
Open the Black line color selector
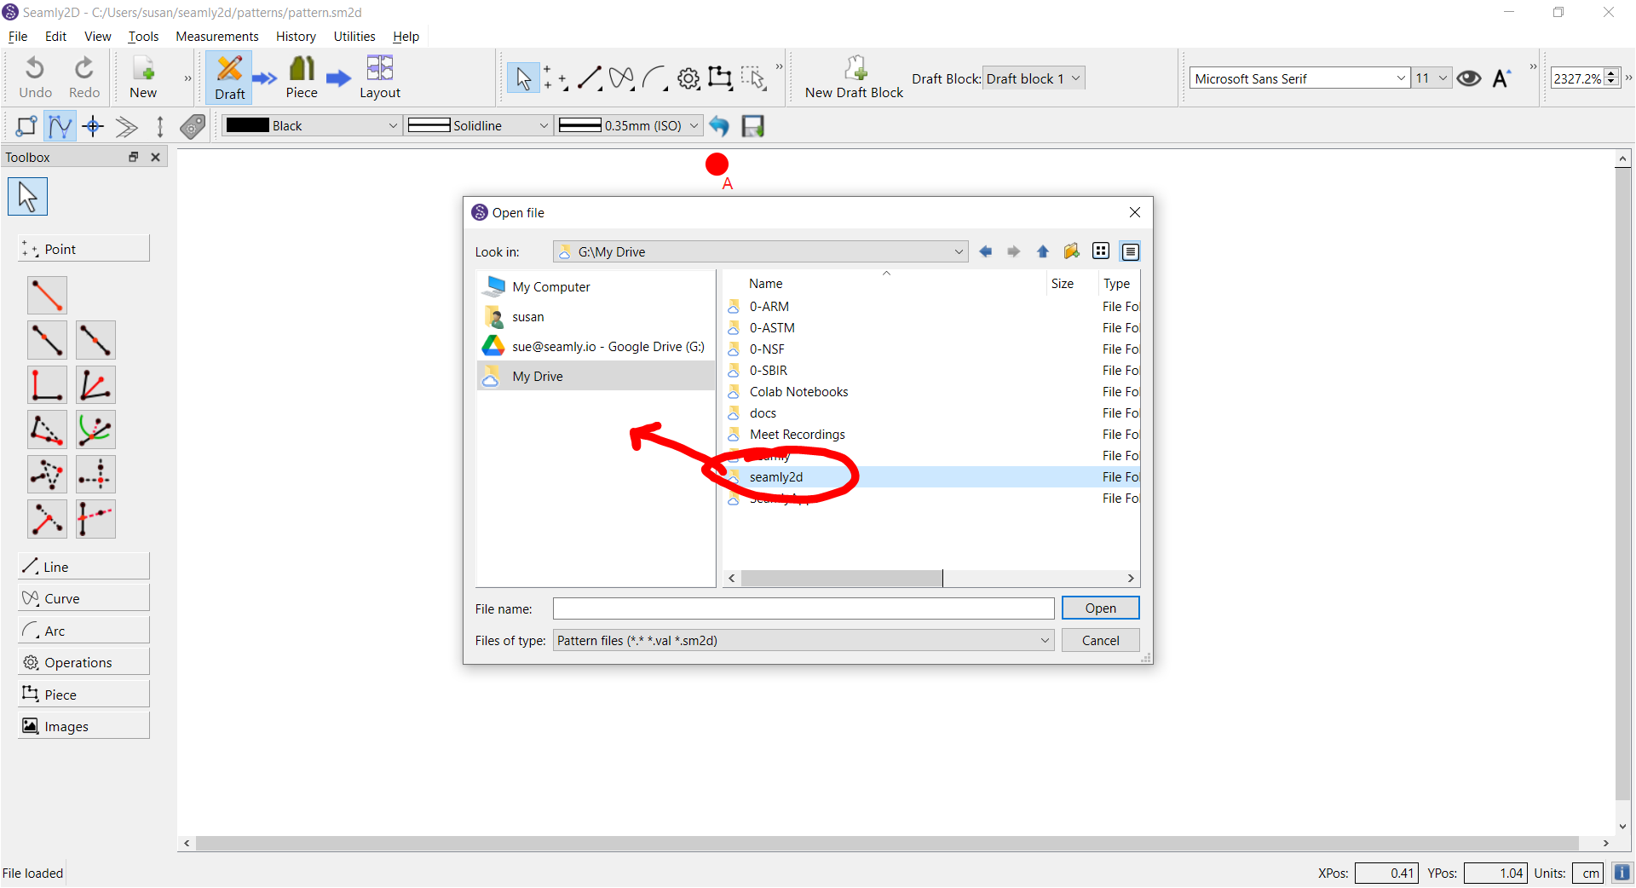pos(311,126)
